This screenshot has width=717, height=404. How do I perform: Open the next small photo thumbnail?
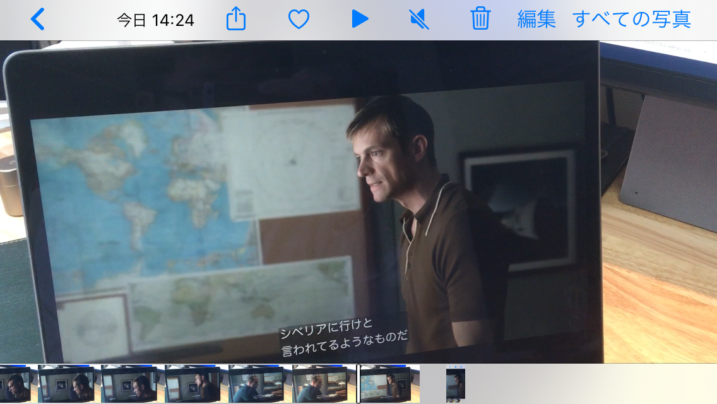point(456,384)
